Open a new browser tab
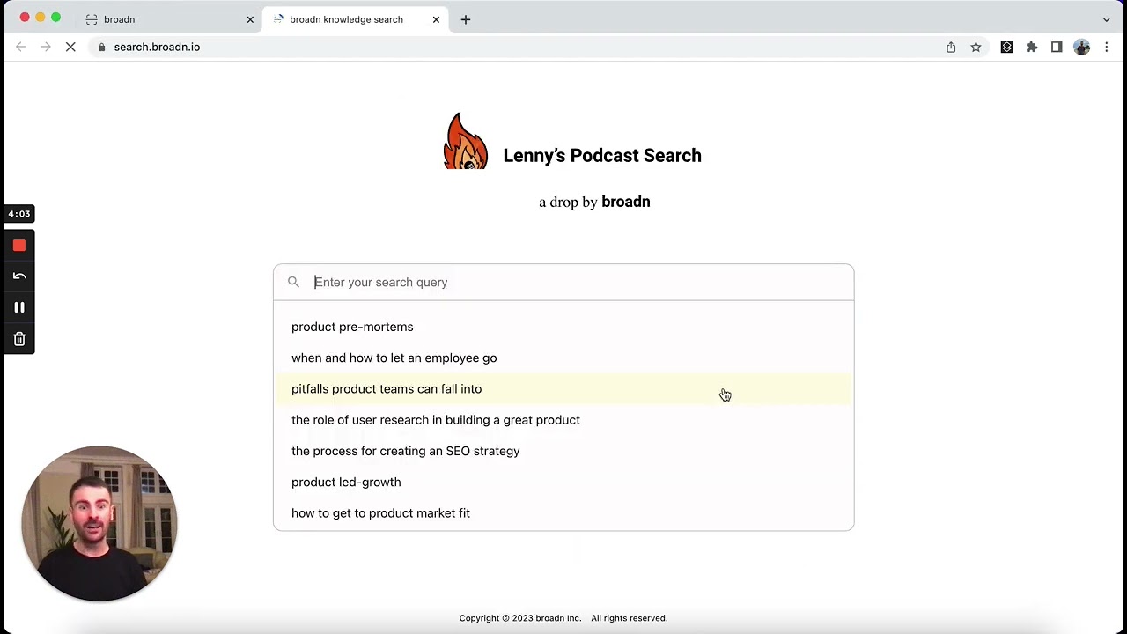 (x=466, y=19)
